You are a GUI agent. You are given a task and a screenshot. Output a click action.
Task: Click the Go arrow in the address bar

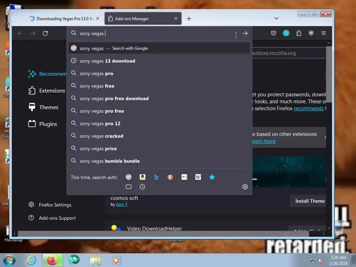[x=245, y=33]
